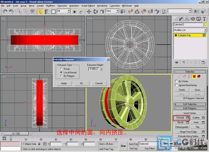Click the Insert Vertex button
Image resolution: width=209 pixels, height=152 pixels.
tap(190, 113)
